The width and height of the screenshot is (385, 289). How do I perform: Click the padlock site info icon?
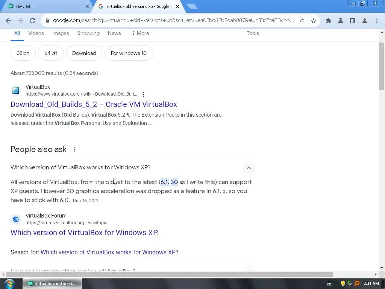tap(47, 21)
